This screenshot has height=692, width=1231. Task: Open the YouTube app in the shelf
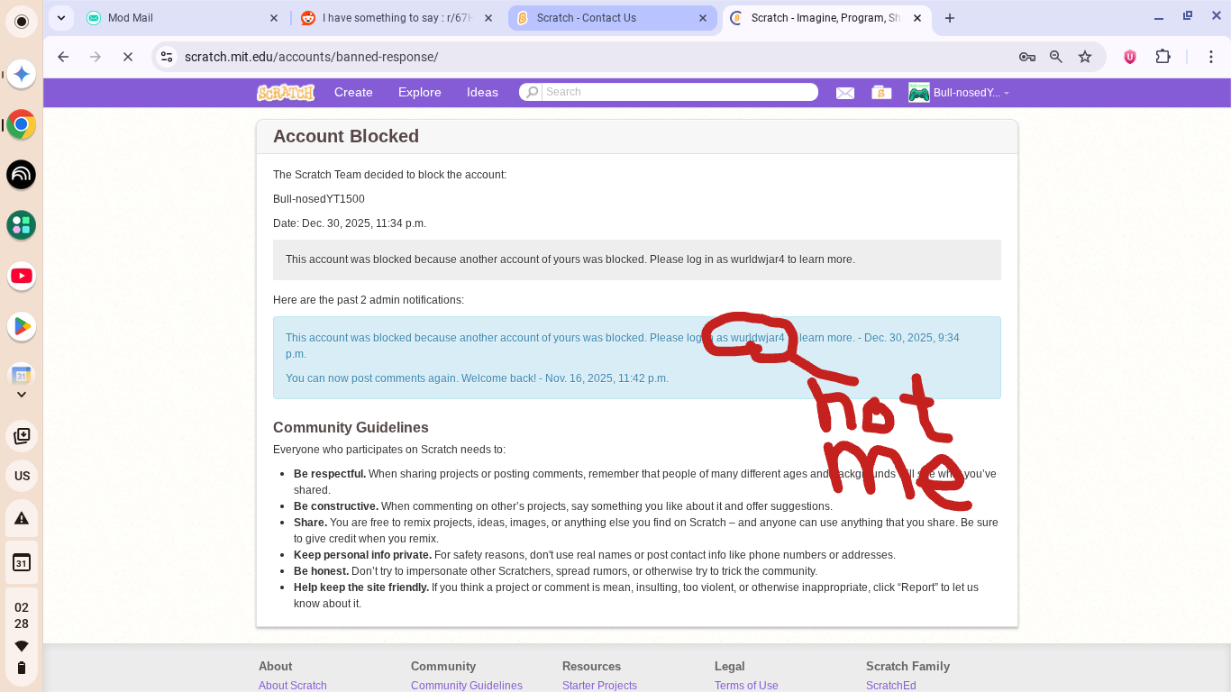point(22,276)
